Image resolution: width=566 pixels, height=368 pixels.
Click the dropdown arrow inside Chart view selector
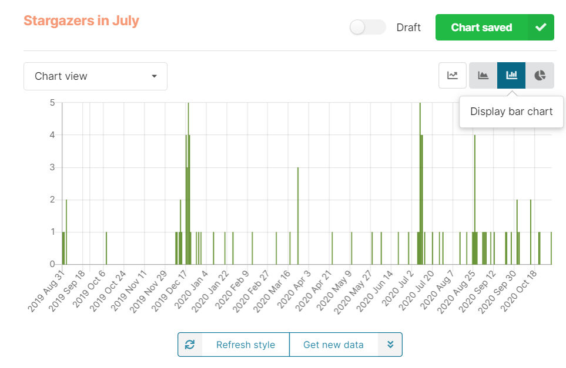(x=154, y=76)
